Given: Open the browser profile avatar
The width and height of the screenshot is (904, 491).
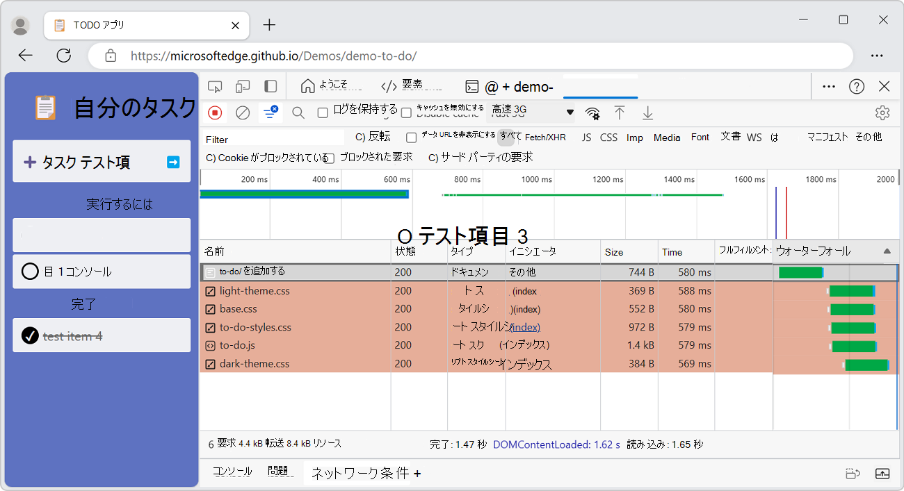Looking at the screenshot, I should (x=21, y=26).
